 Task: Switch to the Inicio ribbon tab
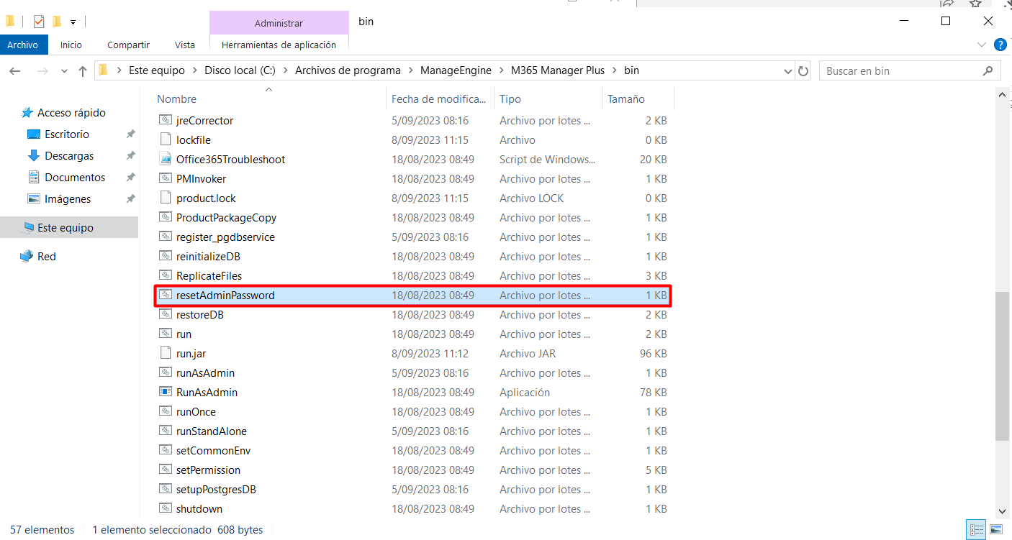click(71, 45)
